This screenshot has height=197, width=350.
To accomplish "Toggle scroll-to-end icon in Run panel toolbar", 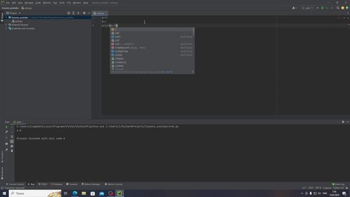I will pos(12,141).
